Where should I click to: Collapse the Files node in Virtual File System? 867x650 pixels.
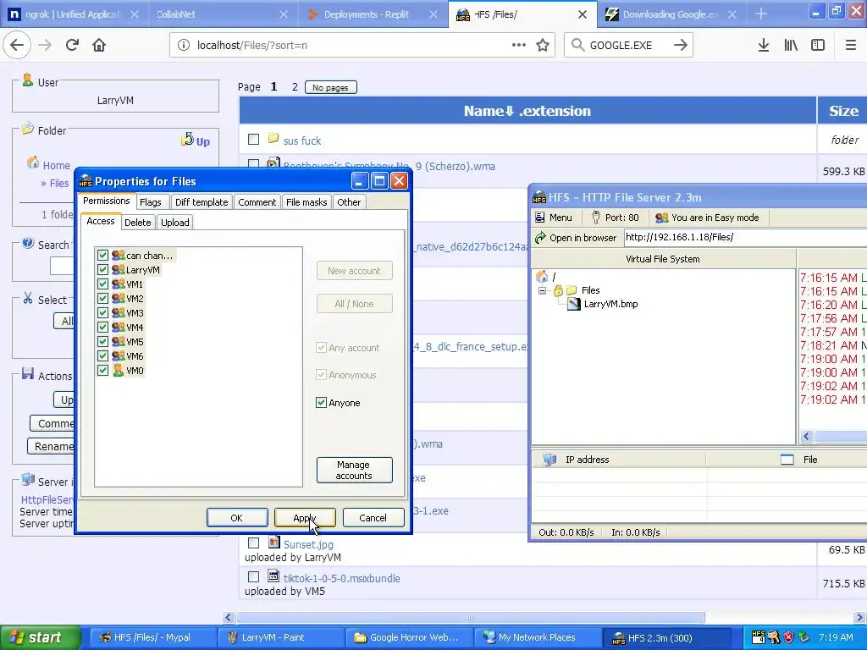pyautogui.click(x=543, y=290)
